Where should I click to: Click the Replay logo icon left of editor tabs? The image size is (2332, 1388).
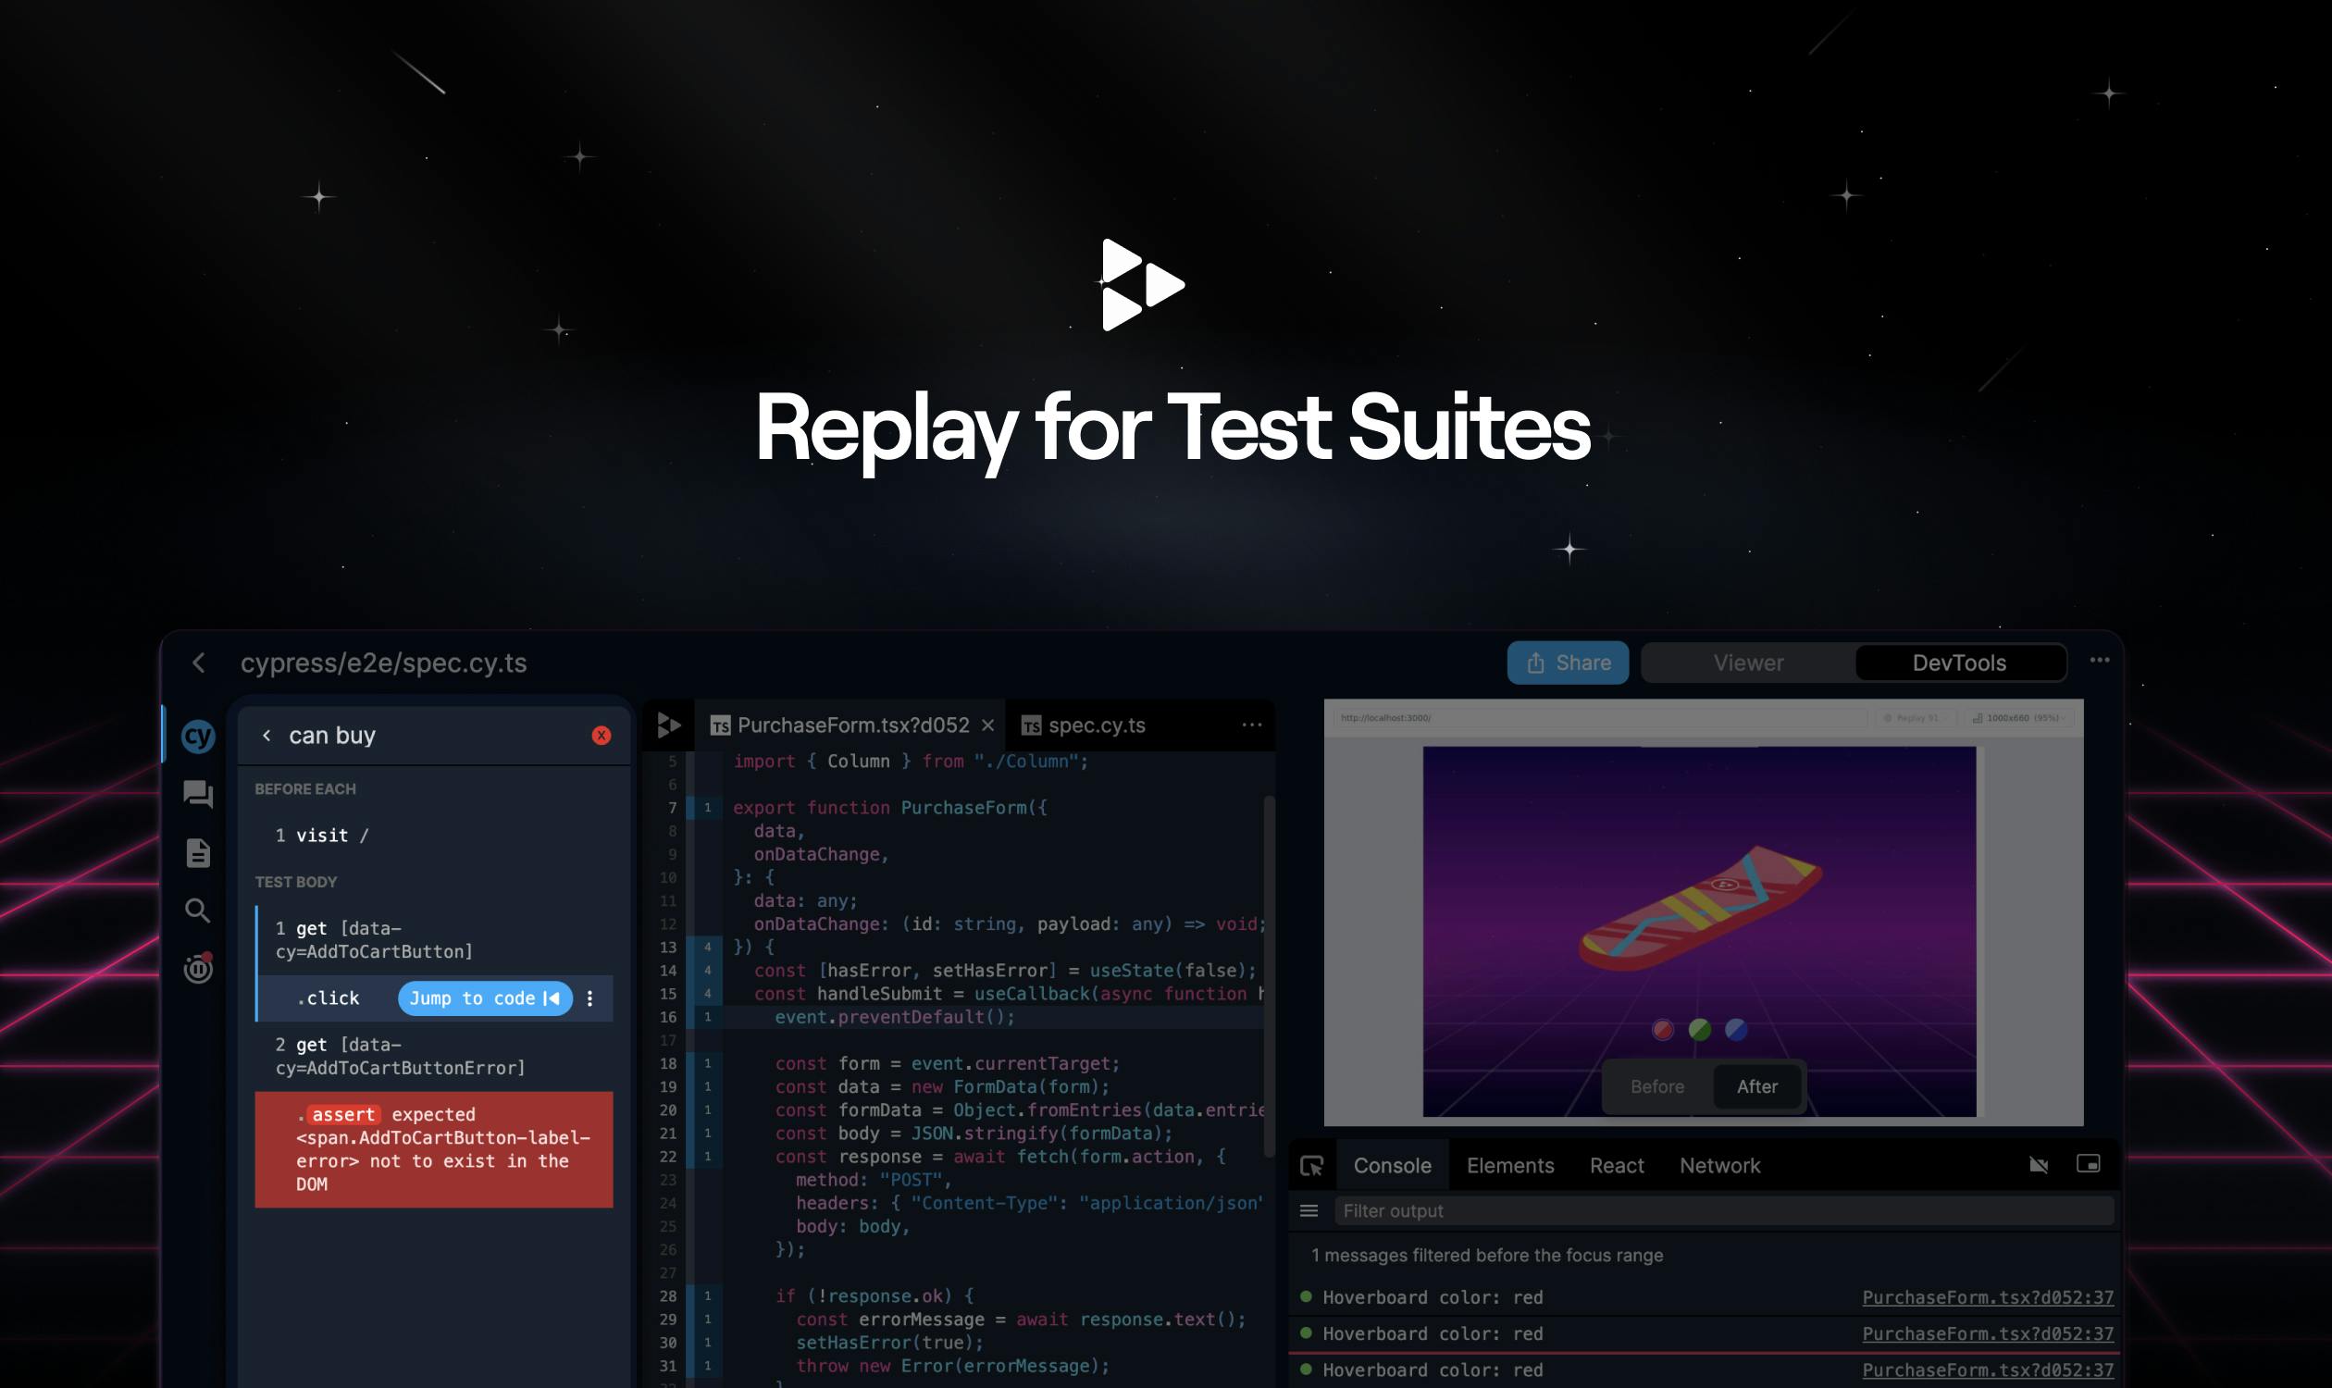669,725
